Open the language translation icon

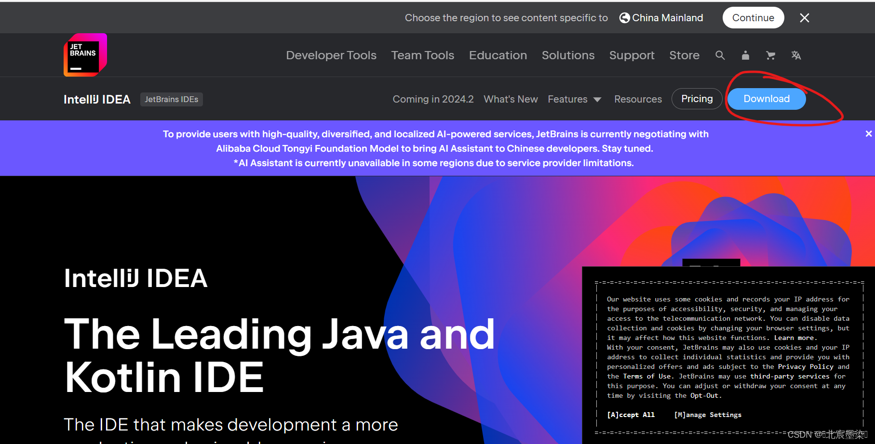pyautogui.click(x=796, y=55)
